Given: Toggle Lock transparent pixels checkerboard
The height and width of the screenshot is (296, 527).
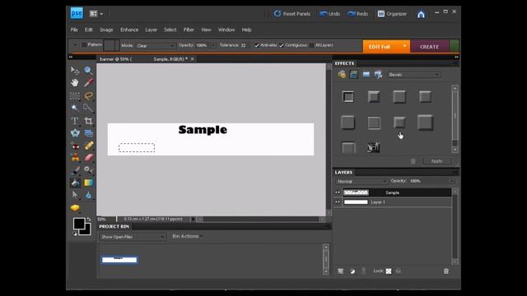Looking at the screenshot, I should [x=389, y=271].
